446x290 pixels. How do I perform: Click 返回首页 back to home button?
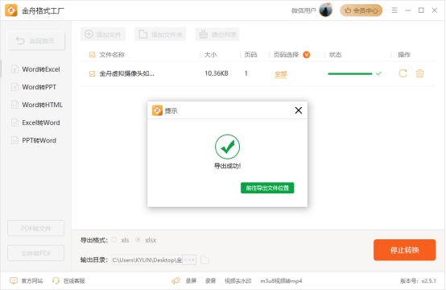click(36, 41)
